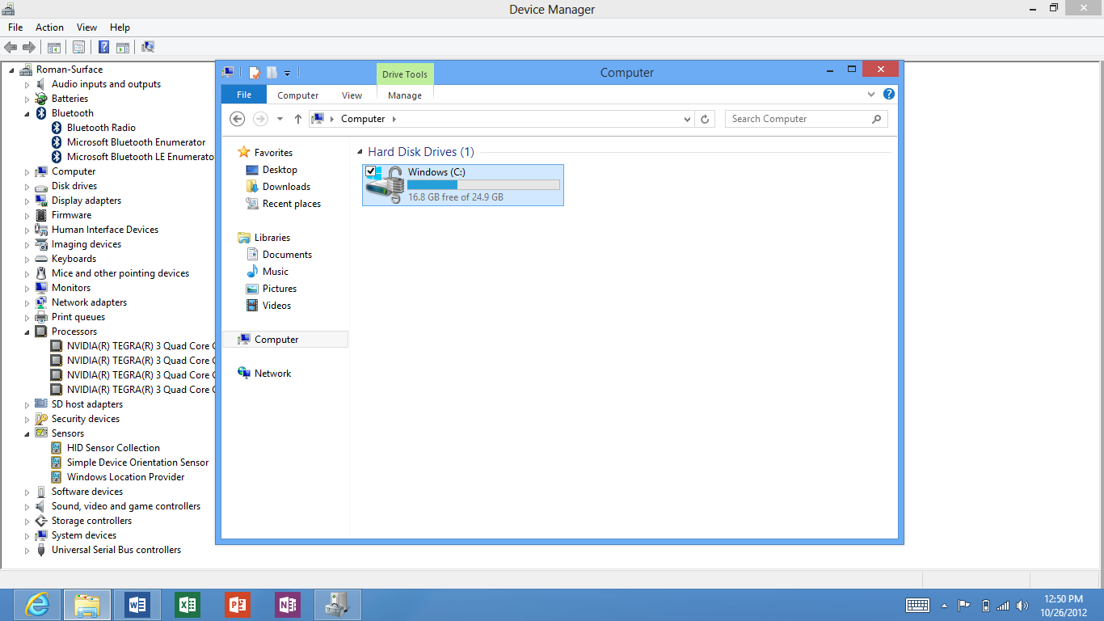The height and width of the screenshot is (621, 1104).
Task: Click the New folder icon in Explorer's title bar
Action: tap(272, 73)
